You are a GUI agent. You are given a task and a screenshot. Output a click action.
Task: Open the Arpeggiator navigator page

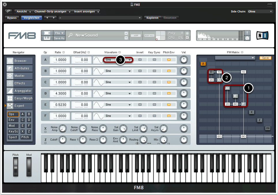pyautogui.click(x=20, y=91)
